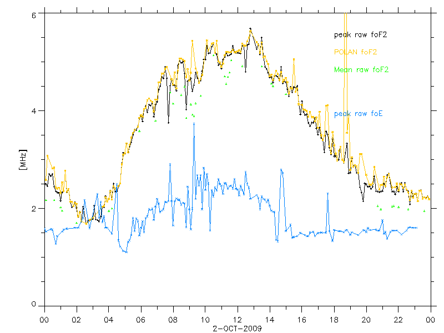Viewport: 444px width, 333px height.
Task: Click the x-axis hour label '12'
Action: (238, 320)
